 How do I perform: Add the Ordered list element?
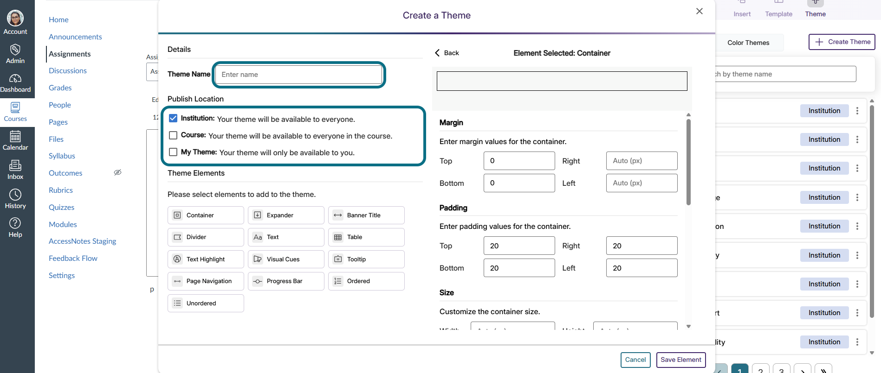click(366, 281)
